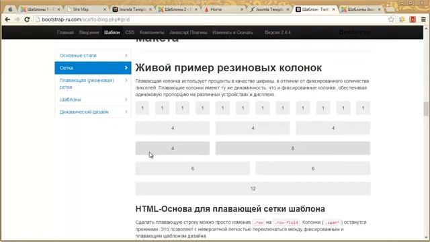This screenshot has height=242, width=430.
Task: Click chevron next to Динамический дизайн
Action: click(126, 112)
